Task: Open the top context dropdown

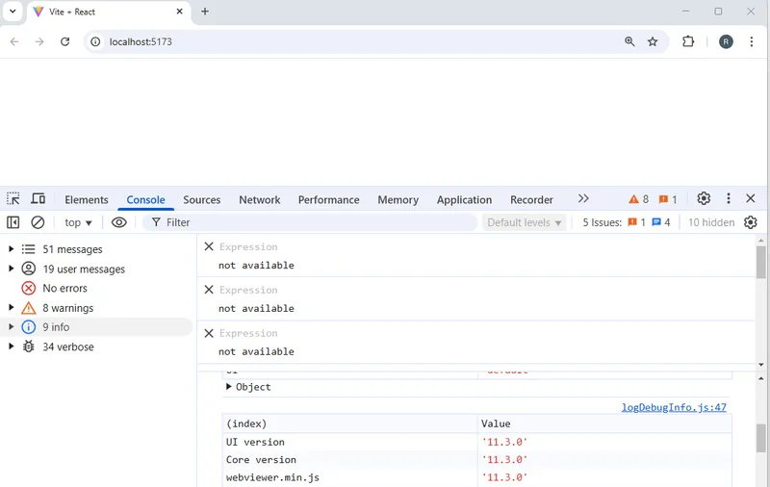Action: coord(78,222)
